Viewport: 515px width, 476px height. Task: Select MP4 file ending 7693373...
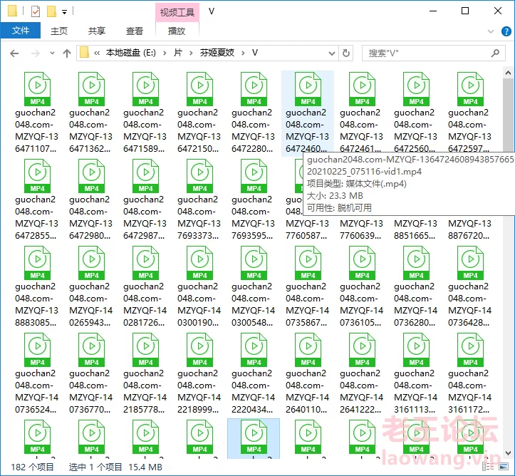tap(199, 200)
